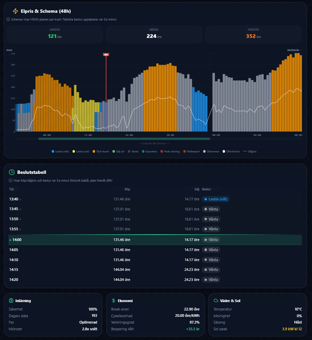Click the Vänta badge in 14:20 row
The width and height of the screenshot is (312, 340).
click(x=211, y=280)
